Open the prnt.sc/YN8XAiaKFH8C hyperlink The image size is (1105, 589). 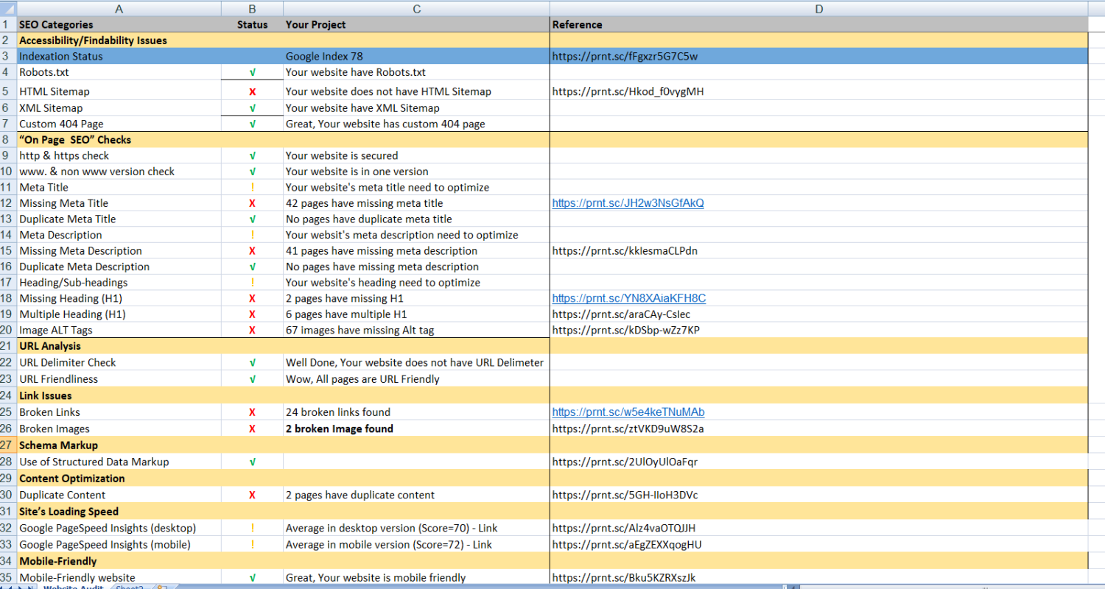pyautogui.click(x=629, y=298)
